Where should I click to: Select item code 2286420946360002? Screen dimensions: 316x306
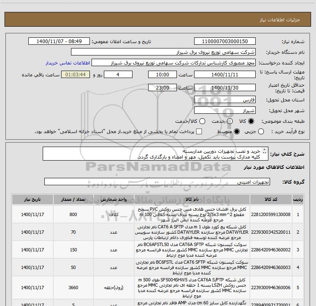pyautogui.click(x=271, y=250)
